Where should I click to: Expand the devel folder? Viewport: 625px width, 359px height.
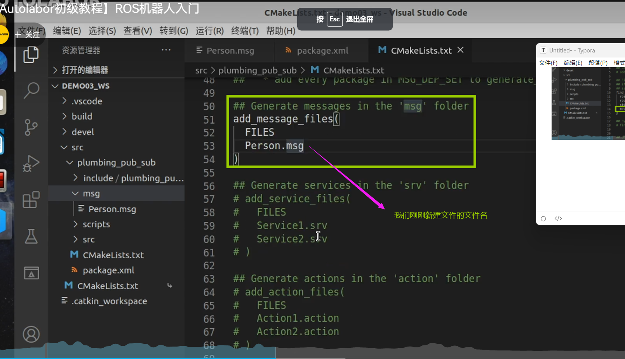(x=117, y=132)
